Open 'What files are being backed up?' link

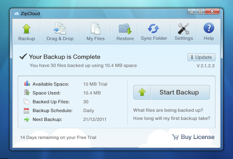[x=168, y=110]
